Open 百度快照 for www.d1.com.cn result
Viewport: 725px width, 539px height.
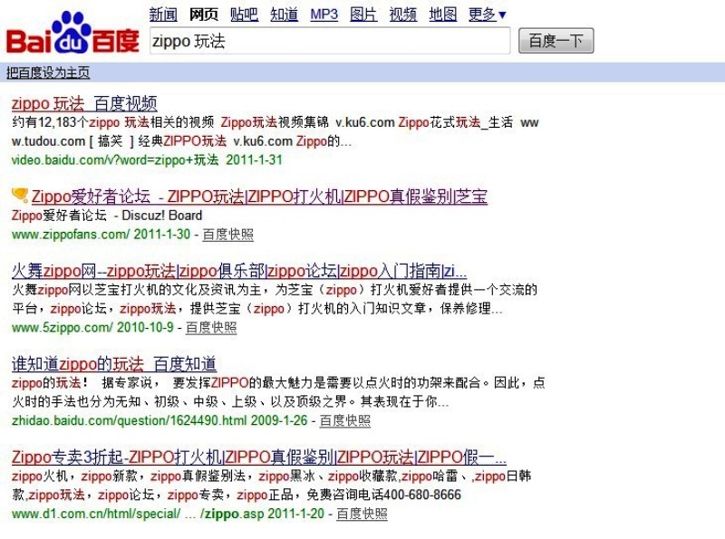pyautogui.click(x=362, y=514)
